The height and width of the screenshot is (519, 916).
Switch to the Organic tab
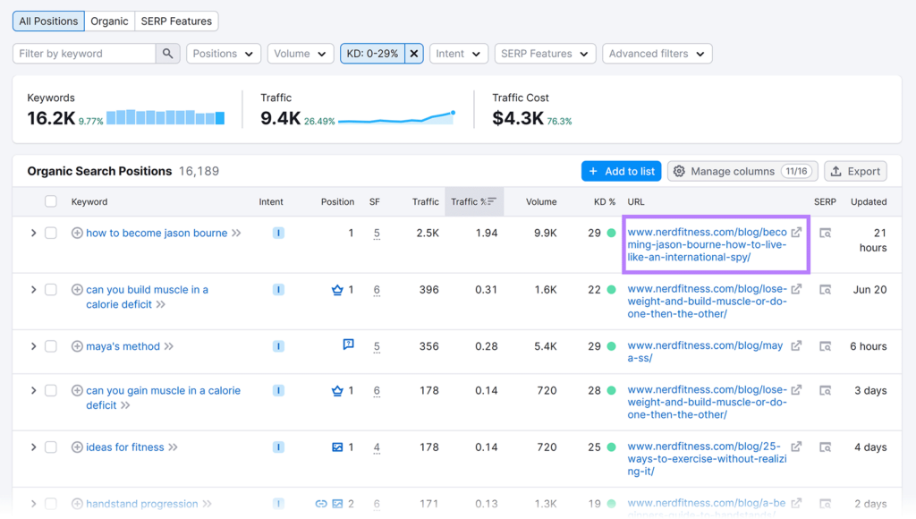(109, 21)
